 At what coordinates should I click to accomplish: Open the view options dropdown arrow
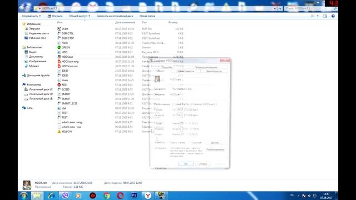click(x=318, y=16)
